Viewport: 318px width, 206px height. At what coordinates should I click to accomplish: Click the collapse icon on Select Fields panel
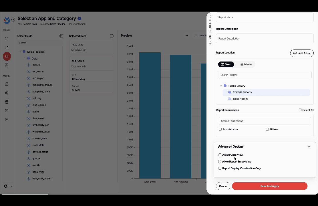[x=61, y=36]
